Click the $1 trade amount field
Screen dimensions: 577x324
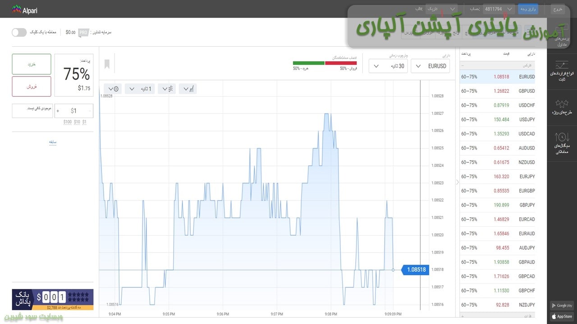click(x=74, y=111)
